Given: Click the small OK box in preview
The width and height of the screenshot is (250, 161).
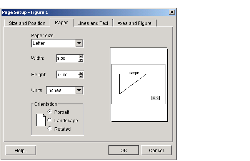Looking at the screenshot, I should (x=155, y=98).
